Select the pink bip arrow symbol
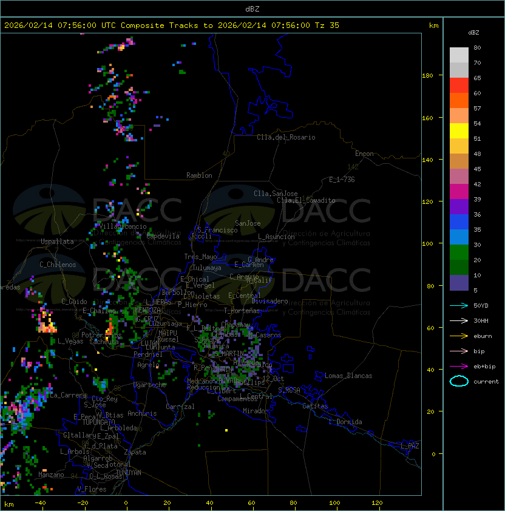This screenshot has width=505, height=511. (x=459, y=351)
